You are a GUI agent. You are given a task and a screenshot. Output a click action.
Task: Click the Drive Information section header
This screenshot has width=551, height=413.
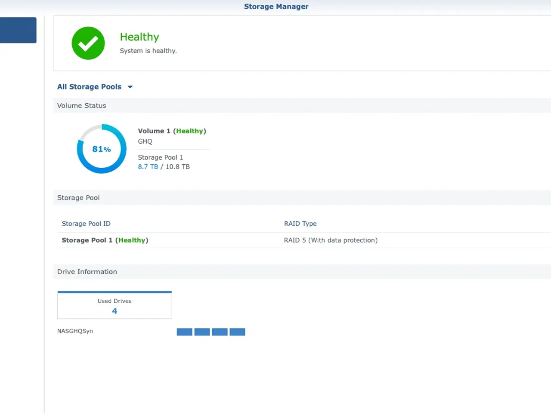tap(87, 271)
